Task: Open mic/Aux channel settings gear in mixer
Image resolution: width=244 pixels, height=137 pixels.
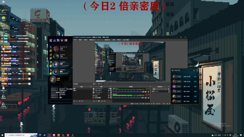Action: click(x=149, y=92)
